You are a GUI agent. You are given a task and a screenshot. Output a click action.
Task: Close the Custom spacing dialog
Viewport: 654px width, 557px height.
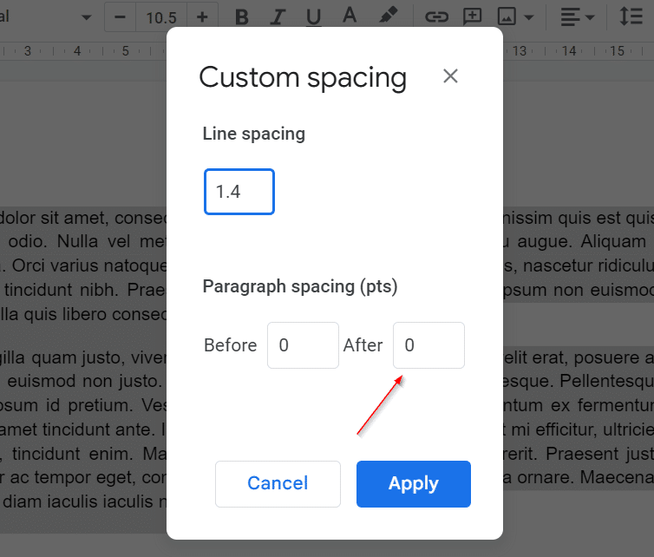pyautogui.click(x=450, y=76)
